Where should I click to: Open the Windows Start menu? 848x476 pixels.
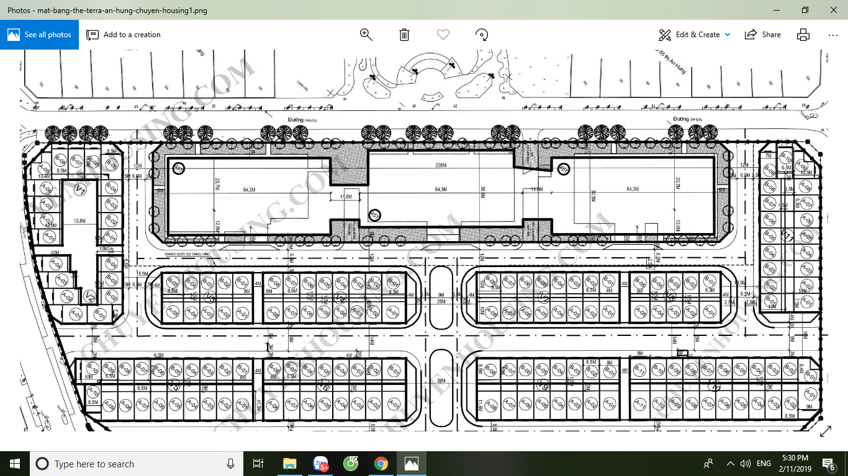(15, 464)
